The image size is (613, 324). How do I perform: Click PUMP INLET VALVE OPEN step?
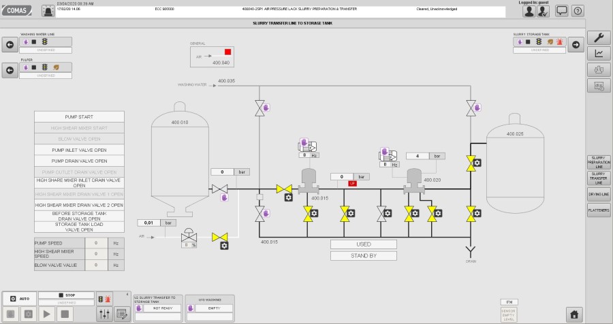click(x=79, y=150)
